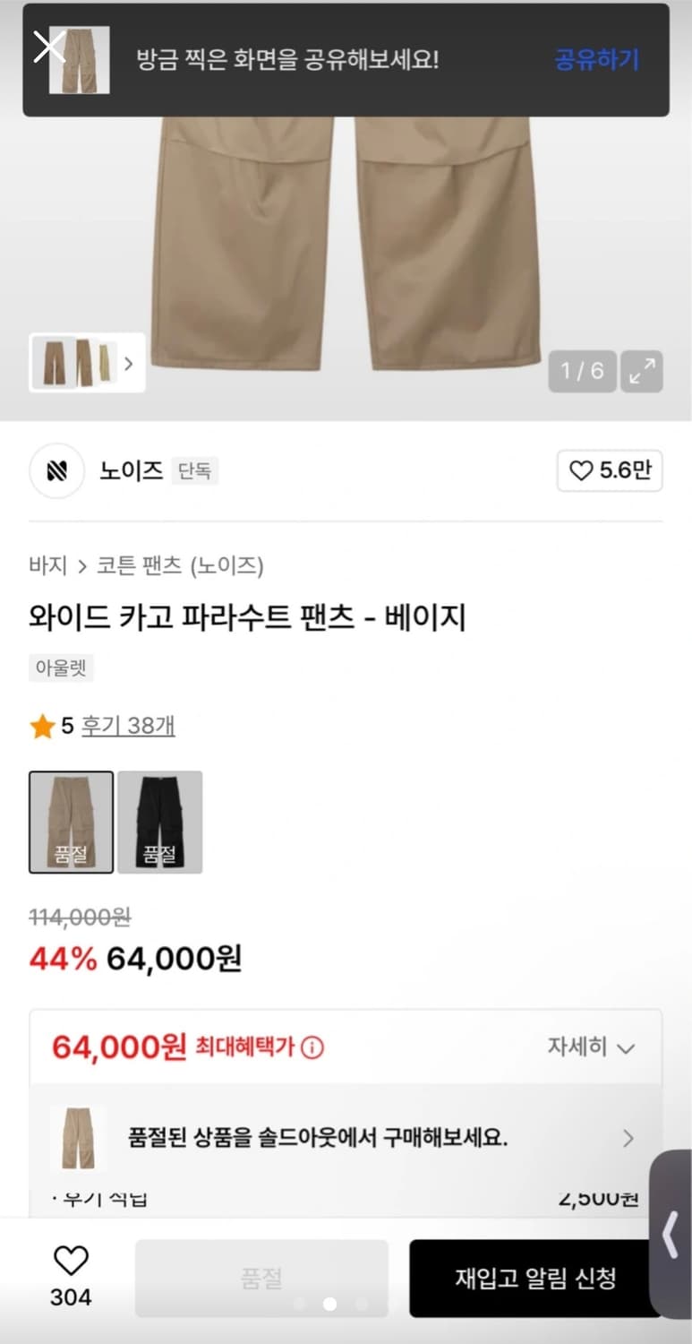This screenshot has width=692, height=1344.
Task: Tap the 노이즈 brand logo icon
Action: click(57, 471)
